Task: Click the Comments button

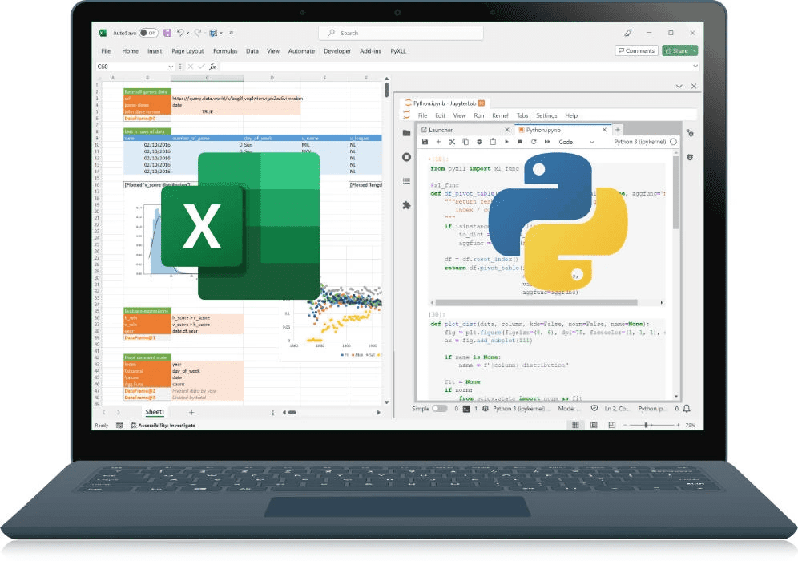Action: [x=635, y=50]
